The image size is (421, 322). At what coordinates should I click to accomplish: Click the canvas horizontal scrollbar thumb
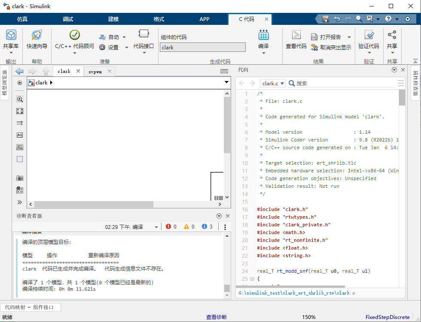(94, 205)
